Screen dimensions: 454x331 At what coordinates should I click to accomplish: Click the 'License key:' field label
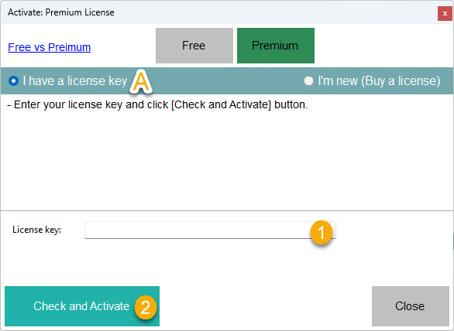pyautogui.click(x=36, y=230)
